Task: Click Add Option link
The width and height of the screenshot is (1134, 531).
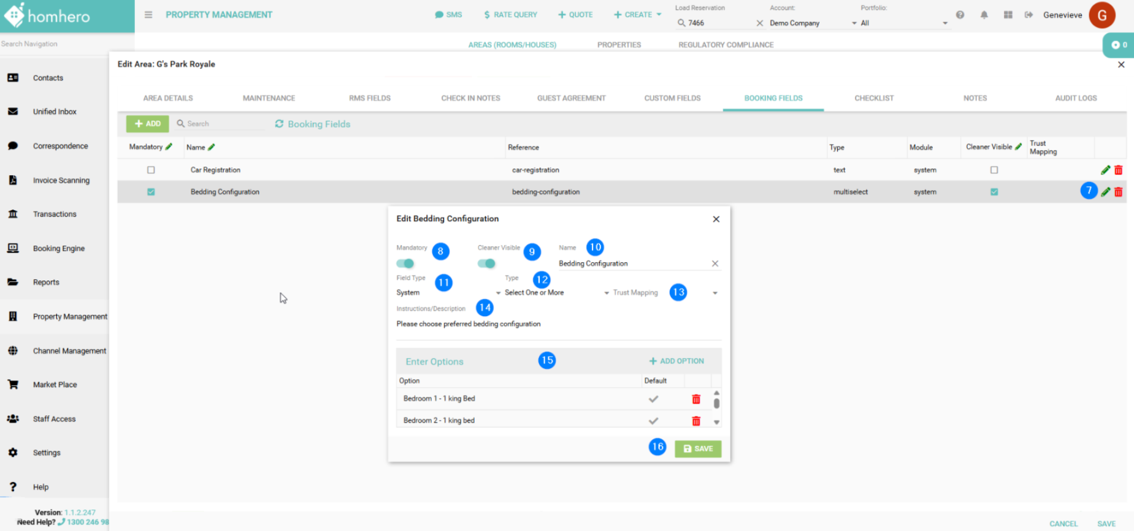Action: coord(676,361)
